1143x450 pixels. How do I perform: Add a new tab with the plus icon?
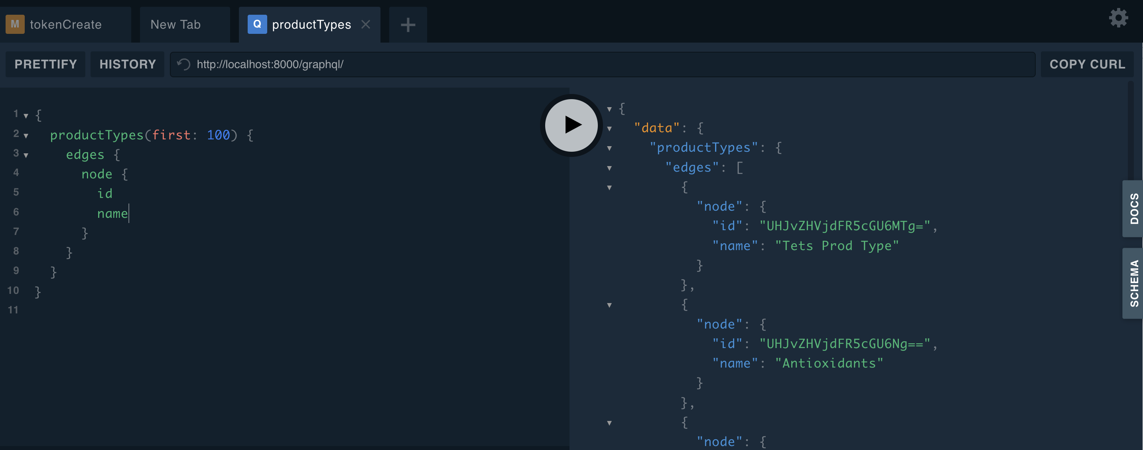pyautogui.click(x=408, y=25)
